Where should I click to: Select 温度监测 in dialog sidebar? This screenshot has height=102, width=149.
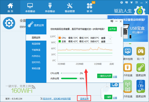[x=36, y=38]
